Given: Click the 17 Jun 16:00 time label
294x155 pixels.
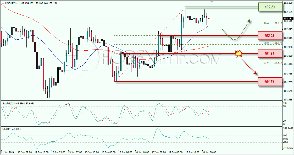Looking at the screenshot, I should point(192,152).
